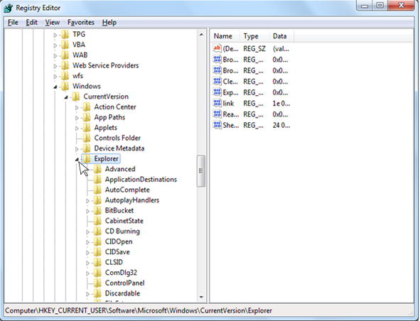Expand the ComDlg32 key
Image resolution: width=420 pixels, height=321 pixels.
(x=87, y=273)
